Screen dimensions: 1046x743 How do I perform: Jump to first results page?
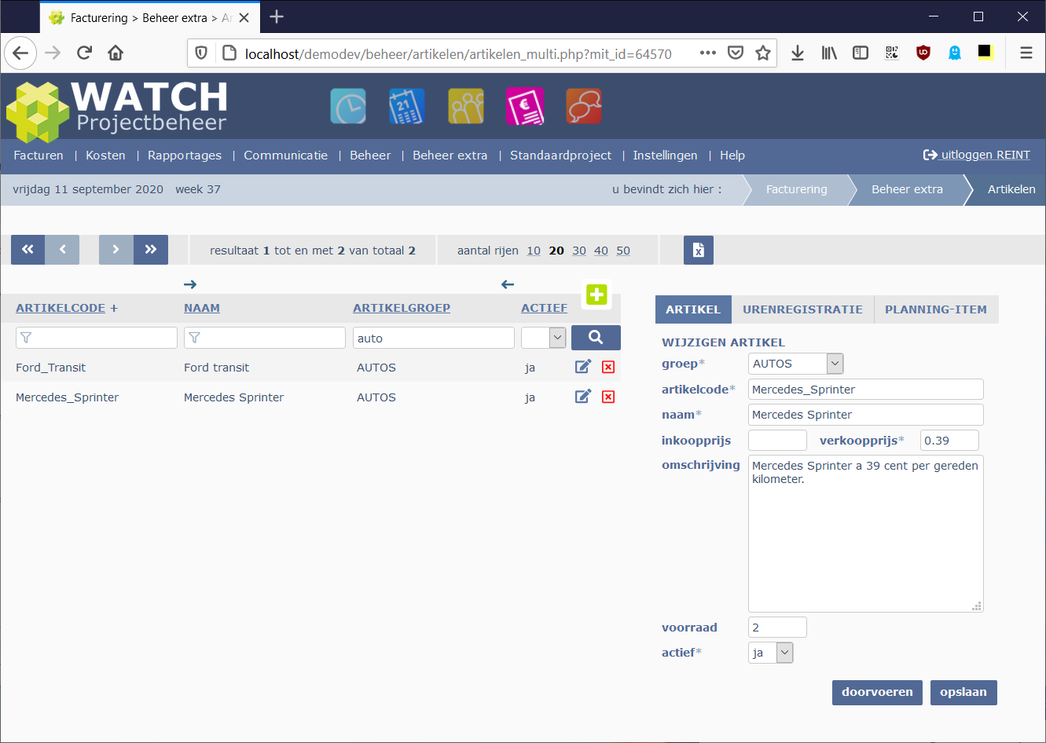(x=28, y=250)
